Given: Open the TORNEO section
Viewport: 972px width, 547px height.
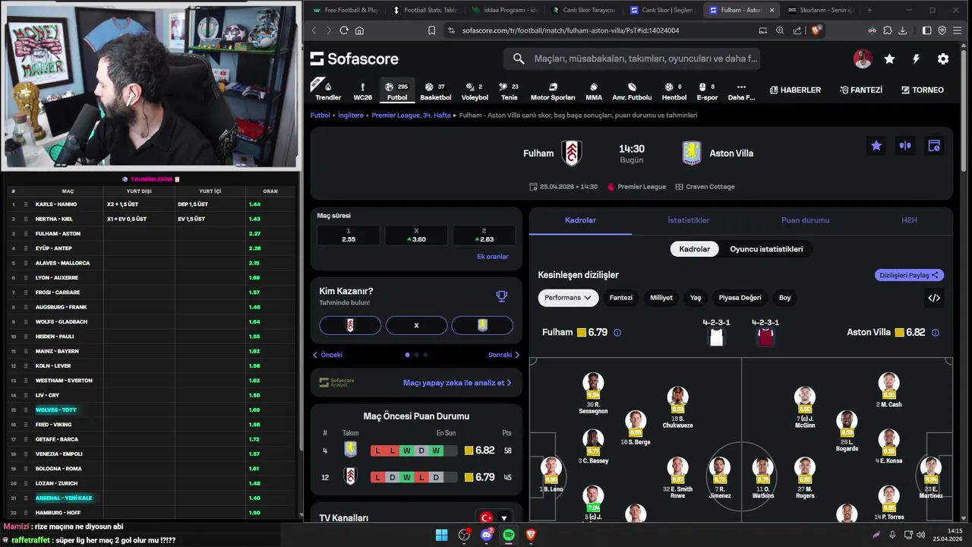Looking at the screenshot, I should [923, 90].
